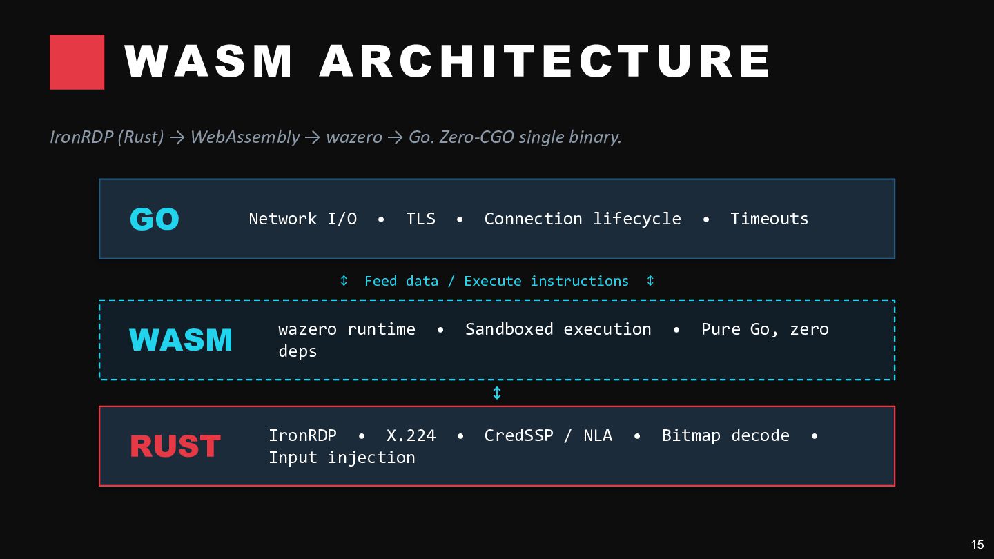994x559 pixels.
Task: Click the double arrow between WASM and RUST boxes
Action: pyautogui.click(x=497, y=393)
